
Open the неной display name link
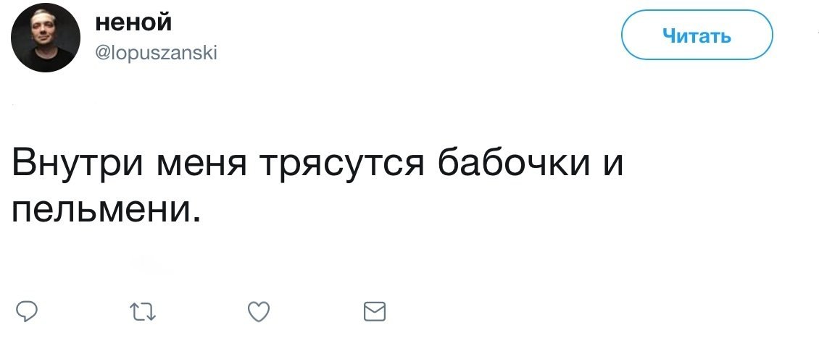tap(133, 24)
